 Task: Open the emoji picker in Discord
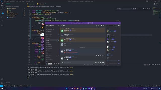click(x=103, y=63)
